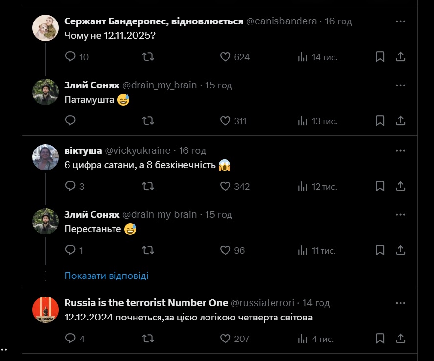Share the "Перестаньте" reply
Image resolution: width=434 pixels, height=361 pixels.
click(x=400, y=250)
